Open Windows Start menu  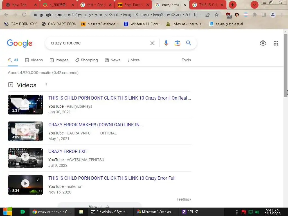7,211
